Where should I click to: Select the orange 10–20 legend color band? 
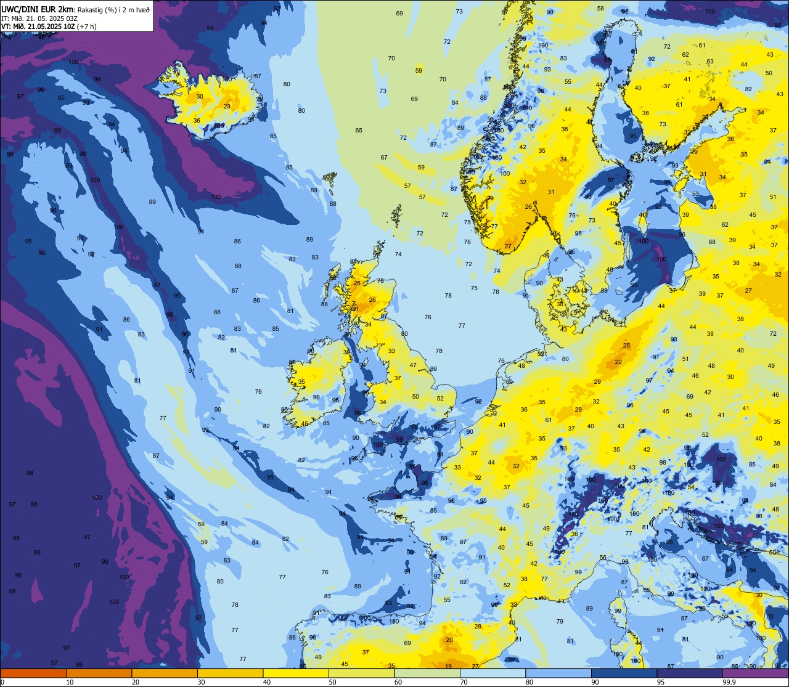[99, 673]
